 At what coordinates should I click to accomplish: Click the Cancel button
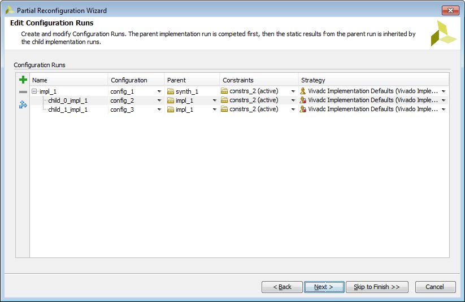tap(436, 287)
